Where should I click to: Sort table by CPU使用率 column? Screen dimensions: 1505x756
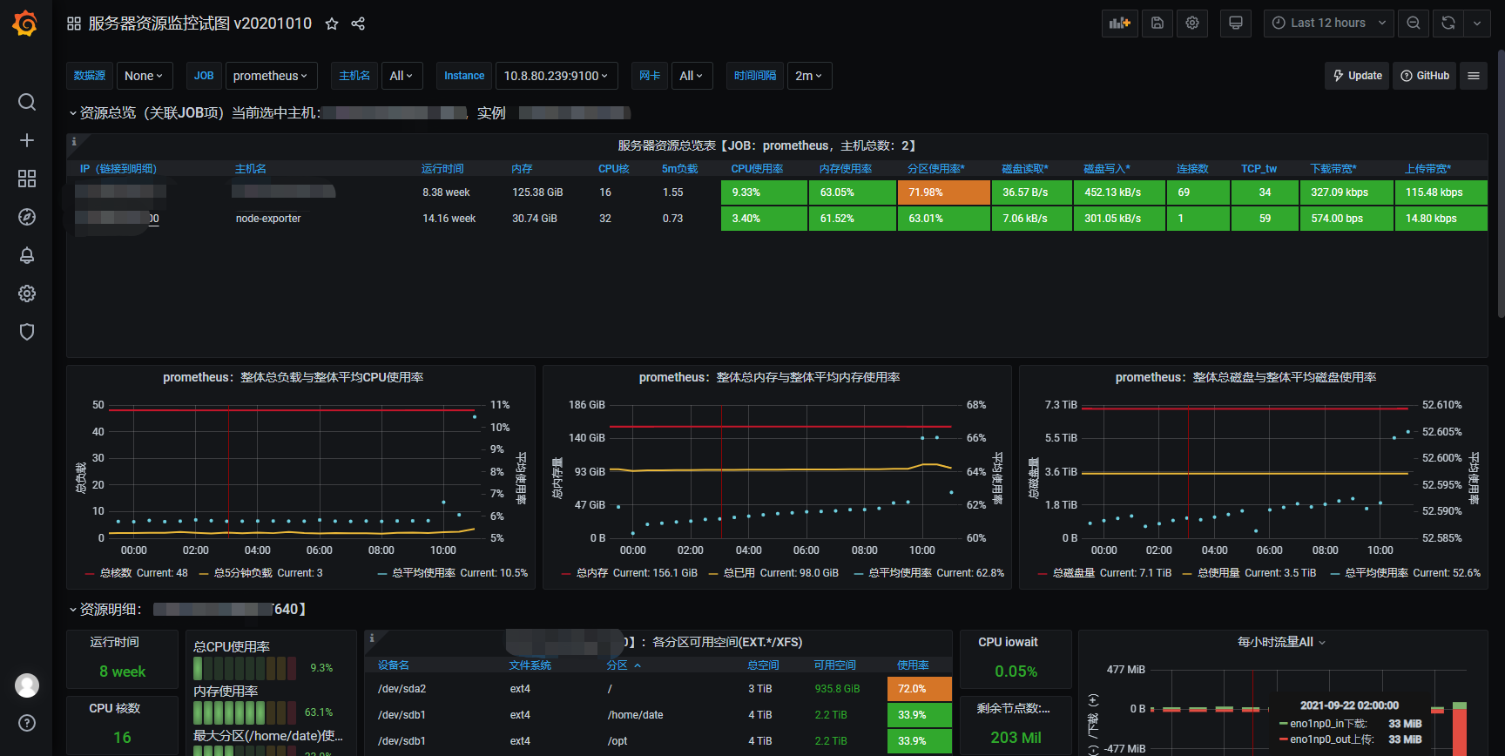(757, 169)
